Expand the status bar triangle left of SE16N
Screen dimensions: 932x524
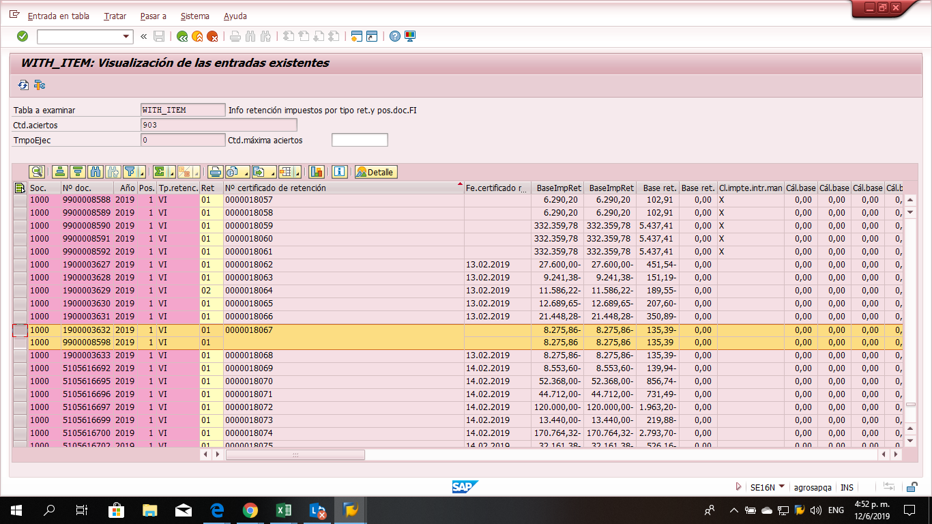tap(738, 487)
